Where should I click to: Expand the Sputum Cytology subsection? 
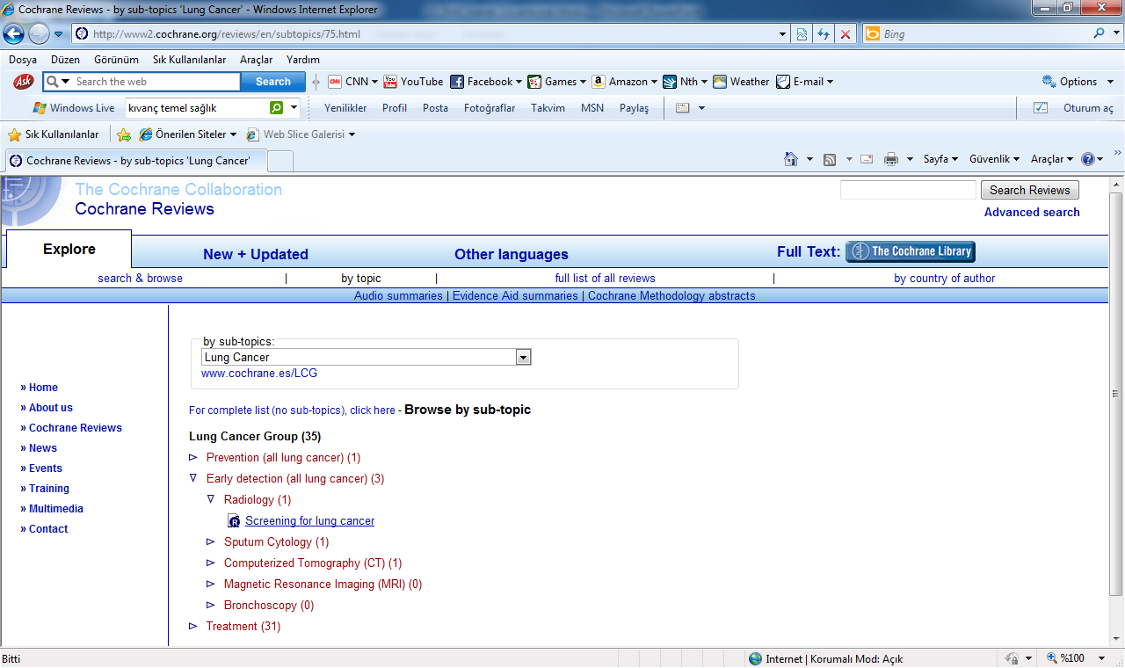coord(211,542)
